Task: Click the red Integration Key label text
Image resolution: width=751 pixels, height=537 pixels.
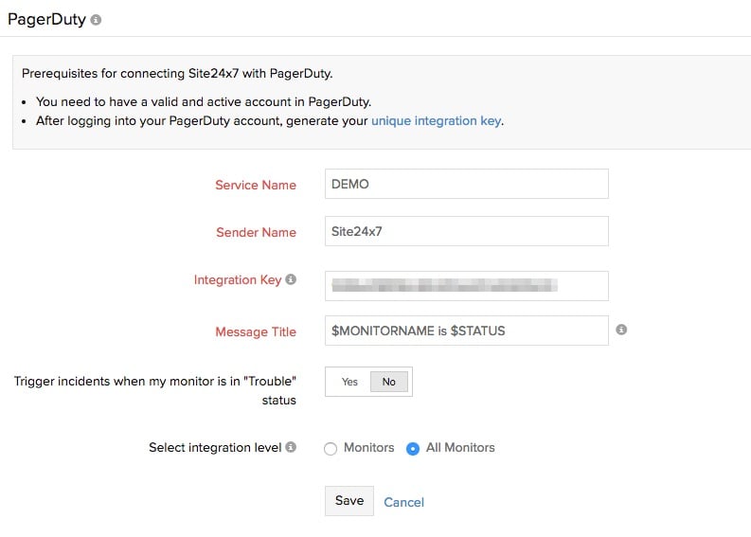Action: [238, 280]
